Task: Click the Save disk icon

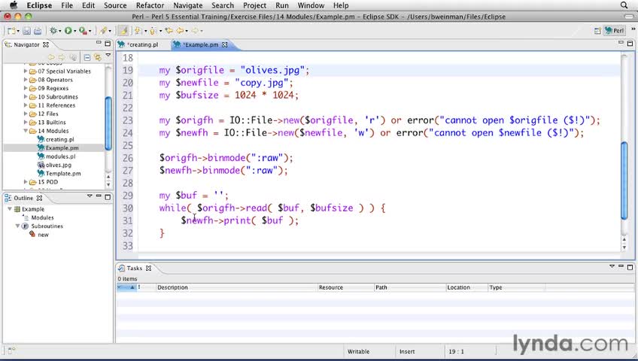Action: coord(26,31)
